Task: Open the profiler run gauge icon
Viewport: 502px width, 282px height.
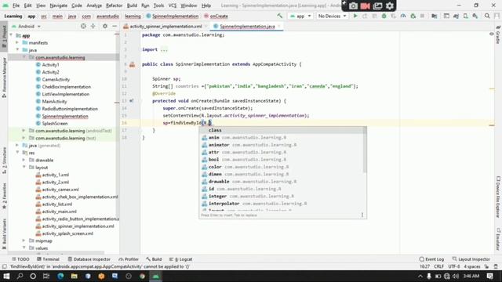Action: (x=403, y=16)
